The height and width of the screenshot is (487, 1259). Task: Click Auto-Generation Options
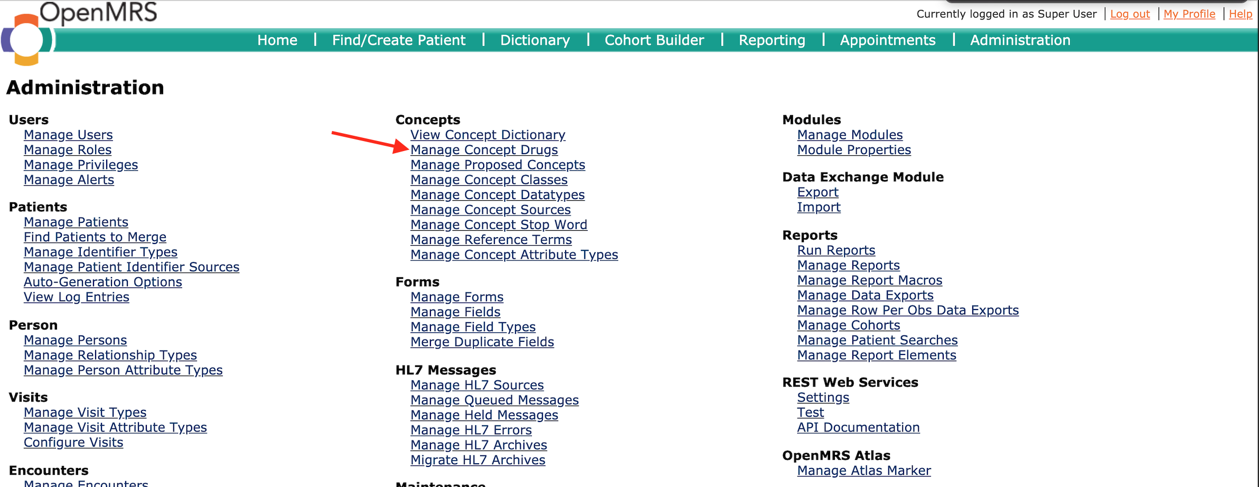coord(103,282)
